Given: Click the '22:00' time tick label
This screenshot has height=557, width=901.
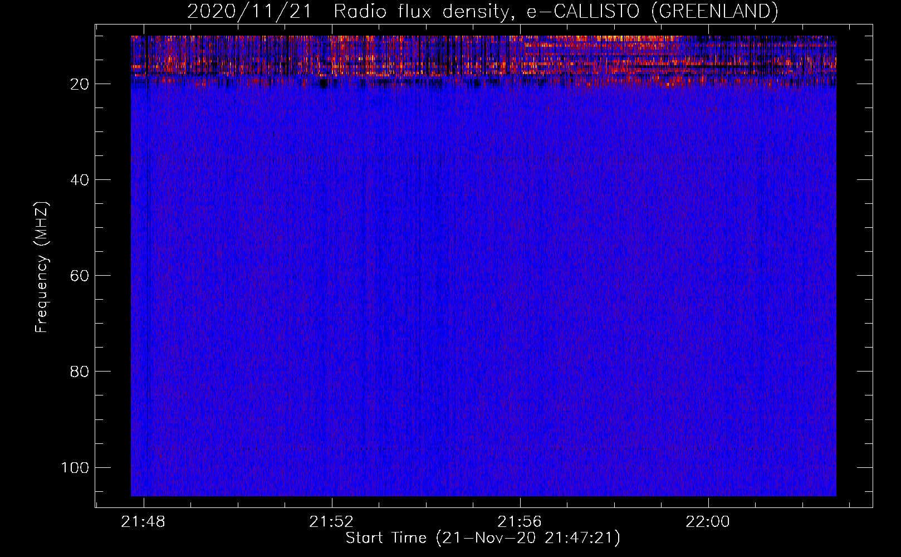Looking at the screenshot, I should pos(708,522).
